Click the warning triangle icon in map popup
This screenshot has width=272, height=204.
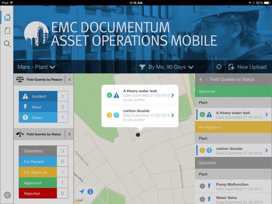pos(116,95)
